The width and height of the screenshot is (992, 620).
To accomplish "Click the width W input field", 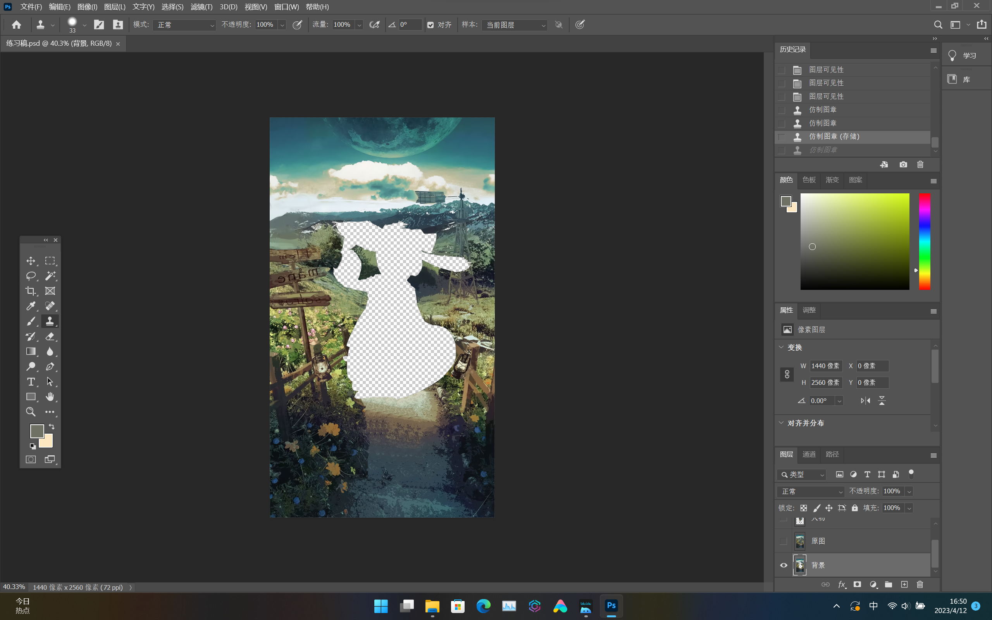I will (x=826, y=366).
